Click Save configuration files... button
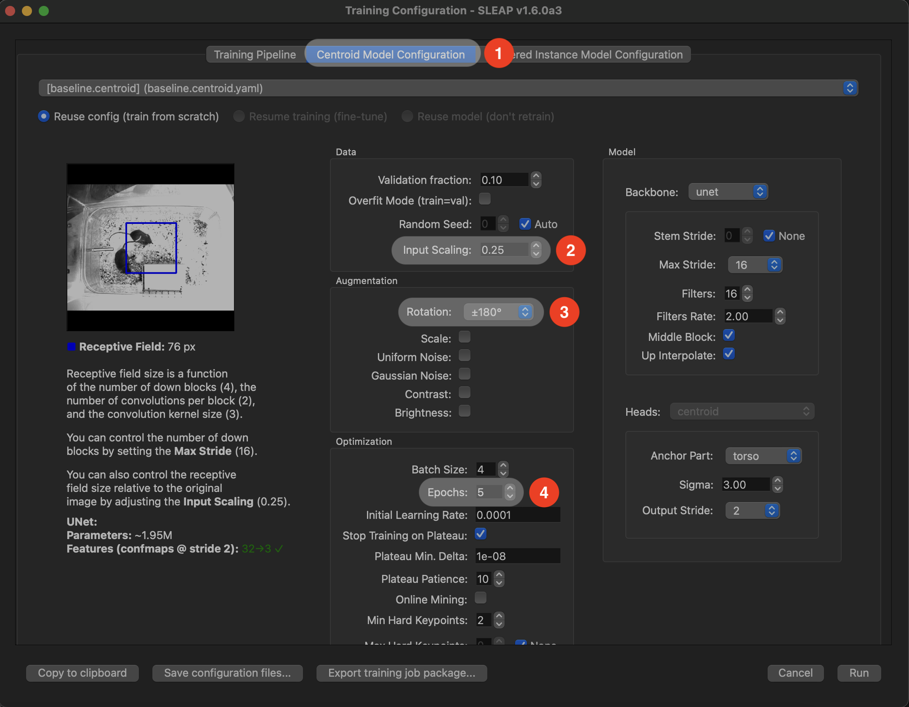909x707 pixels. point(227,673)
